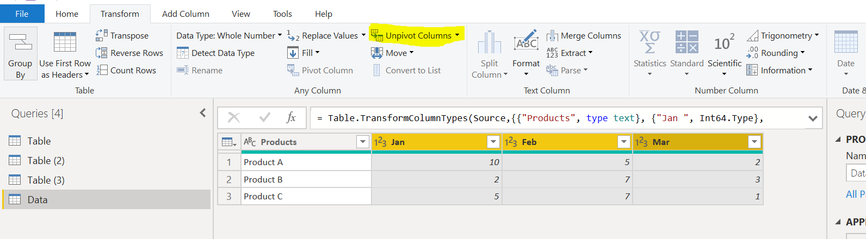Click the Parse icon
The image size is (866, 239).
click(x=552, y=70)
